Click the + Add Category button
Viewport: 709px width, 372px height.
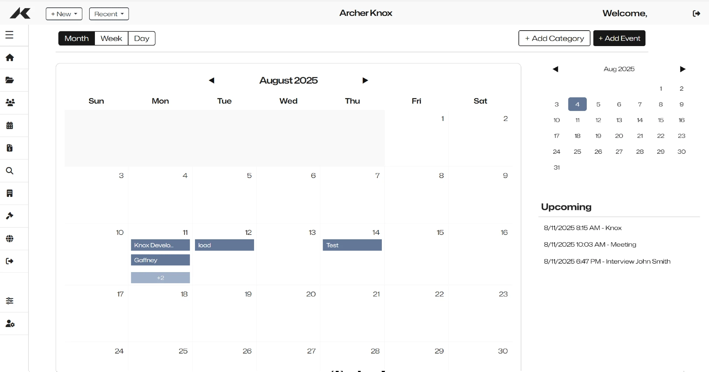[554, 38]
